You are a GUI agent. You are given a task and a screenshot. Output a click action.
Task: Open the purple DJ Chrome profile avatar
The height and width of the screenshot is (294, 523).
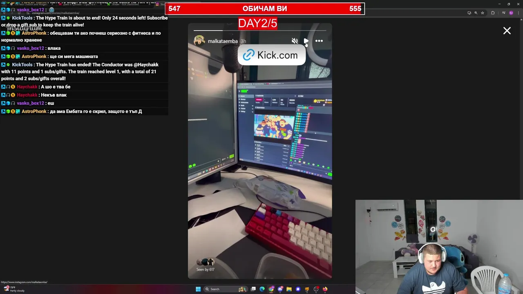pyautogui.click(x=511, y=13)
